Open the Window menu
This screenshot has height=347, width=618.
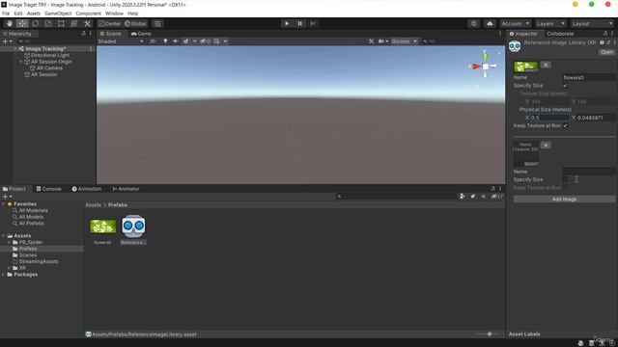[114, 13]
